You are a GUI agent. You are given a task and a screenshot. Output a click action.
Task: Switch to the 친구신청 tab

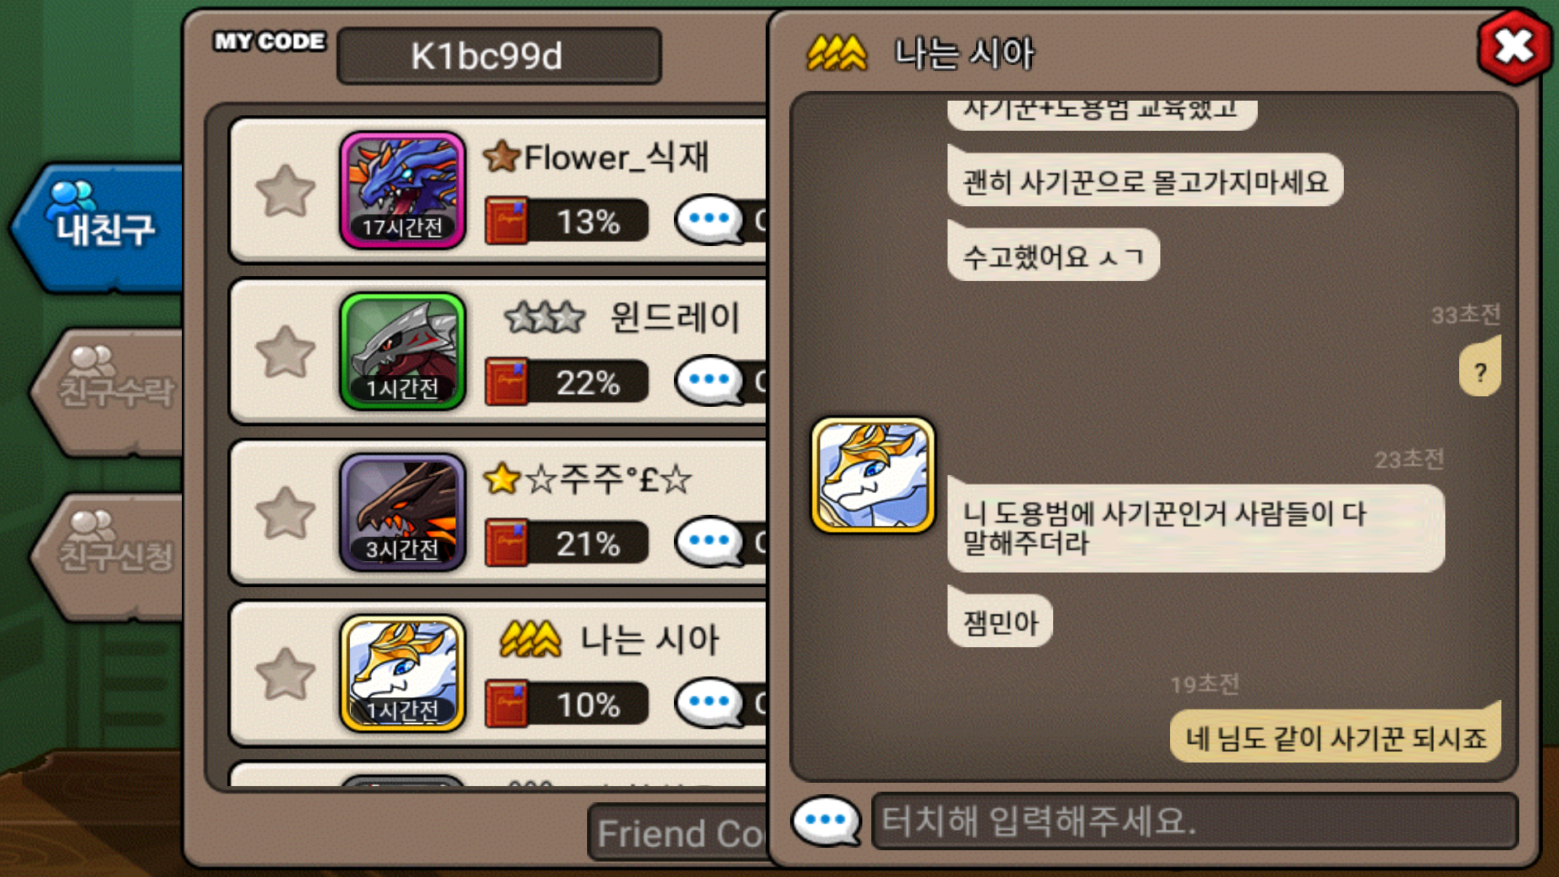110,555
